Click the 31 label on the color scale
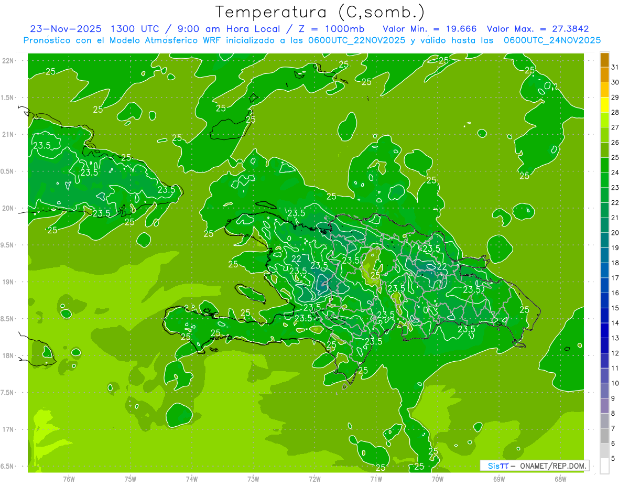 [x=615, y=67]
